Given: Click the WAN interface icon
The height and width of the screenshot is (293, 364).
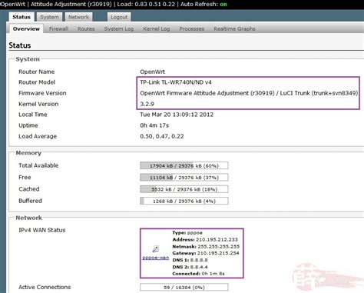Looking at the screenshot, I should pyautogui.click(x=156, y=249).
